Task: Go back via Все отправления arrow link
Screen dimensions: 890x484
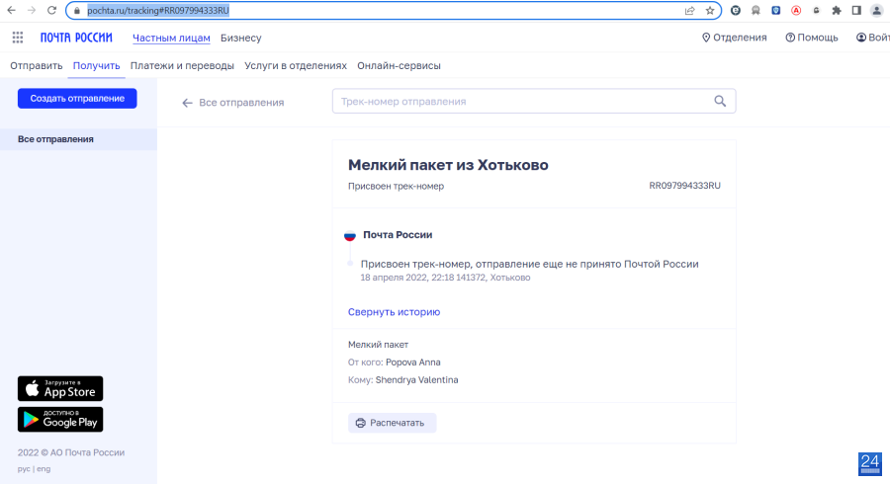Action: tap(232, 103)
